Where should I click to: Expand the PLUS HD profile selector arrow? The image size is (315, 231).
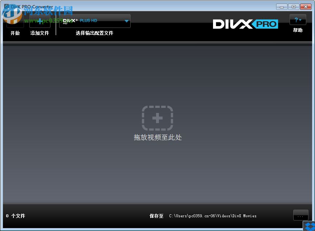click(126, 21)
